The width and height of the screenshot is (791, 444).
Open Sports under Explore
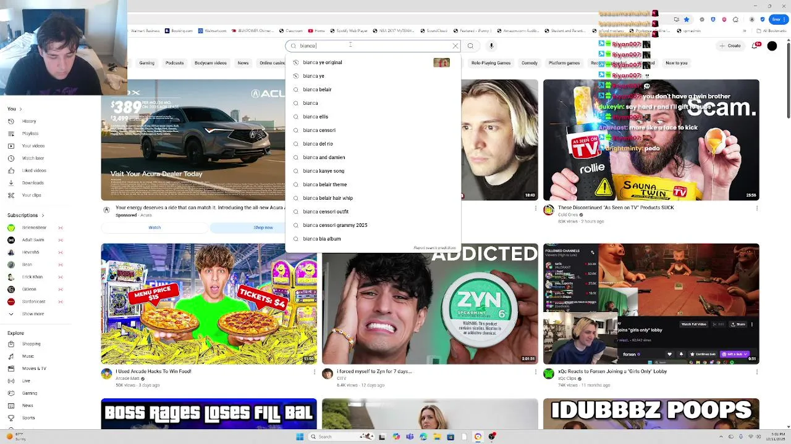pos(28,417)
